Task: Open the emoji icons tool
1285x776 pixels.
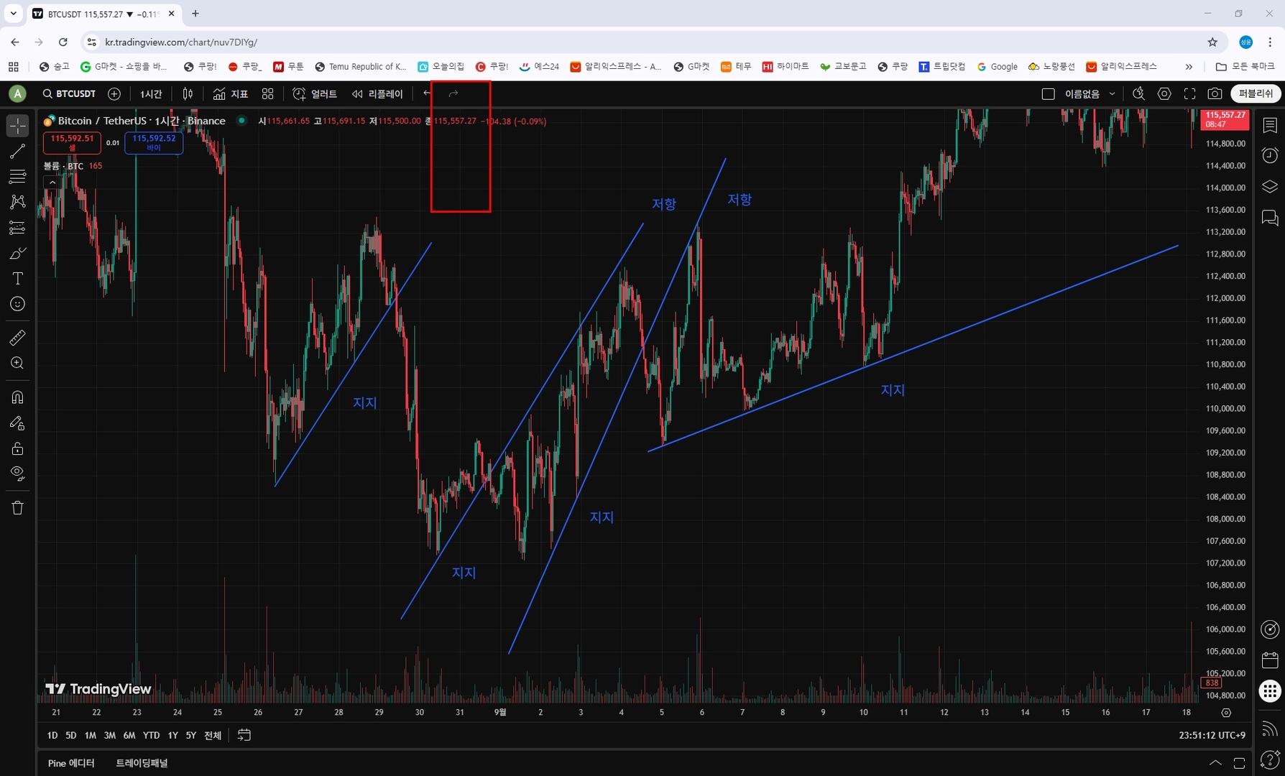Action: point(17,304)
